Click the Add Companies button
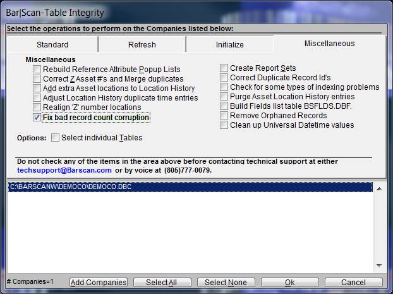This screenshot has height=294, width=393. point(99,283)
